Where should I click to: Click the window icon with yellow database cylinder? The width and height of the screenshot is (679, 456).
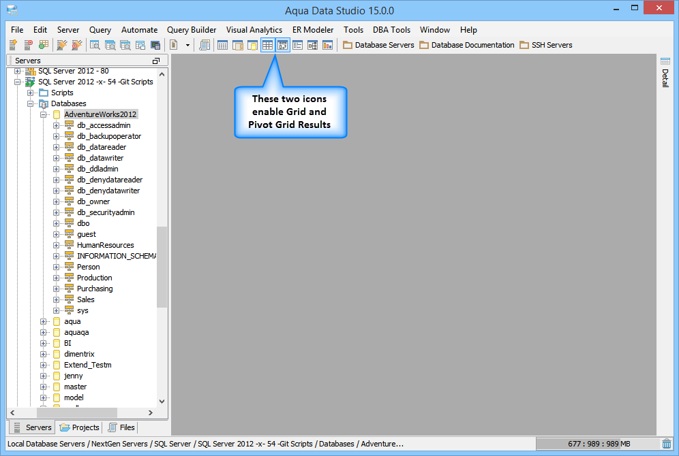point(252,44)
